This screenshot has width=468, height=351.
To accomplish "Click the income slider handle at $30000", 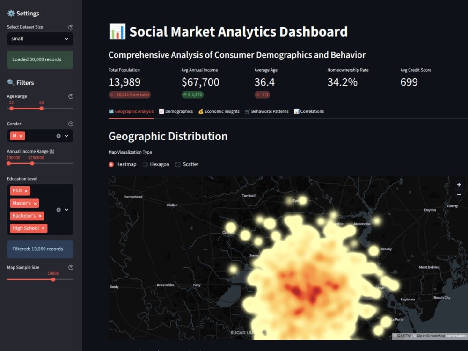I will click(x=8, y=163).
